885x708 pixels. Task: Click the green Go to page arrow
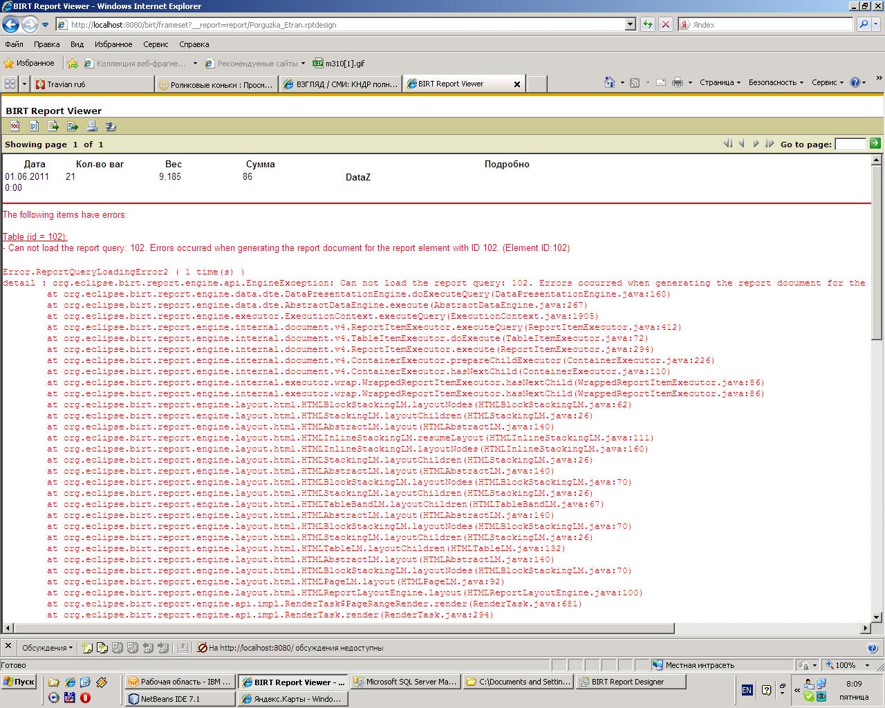click(x=875, y=143)
